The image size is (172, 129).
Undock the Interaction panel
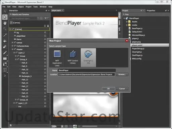46,10
